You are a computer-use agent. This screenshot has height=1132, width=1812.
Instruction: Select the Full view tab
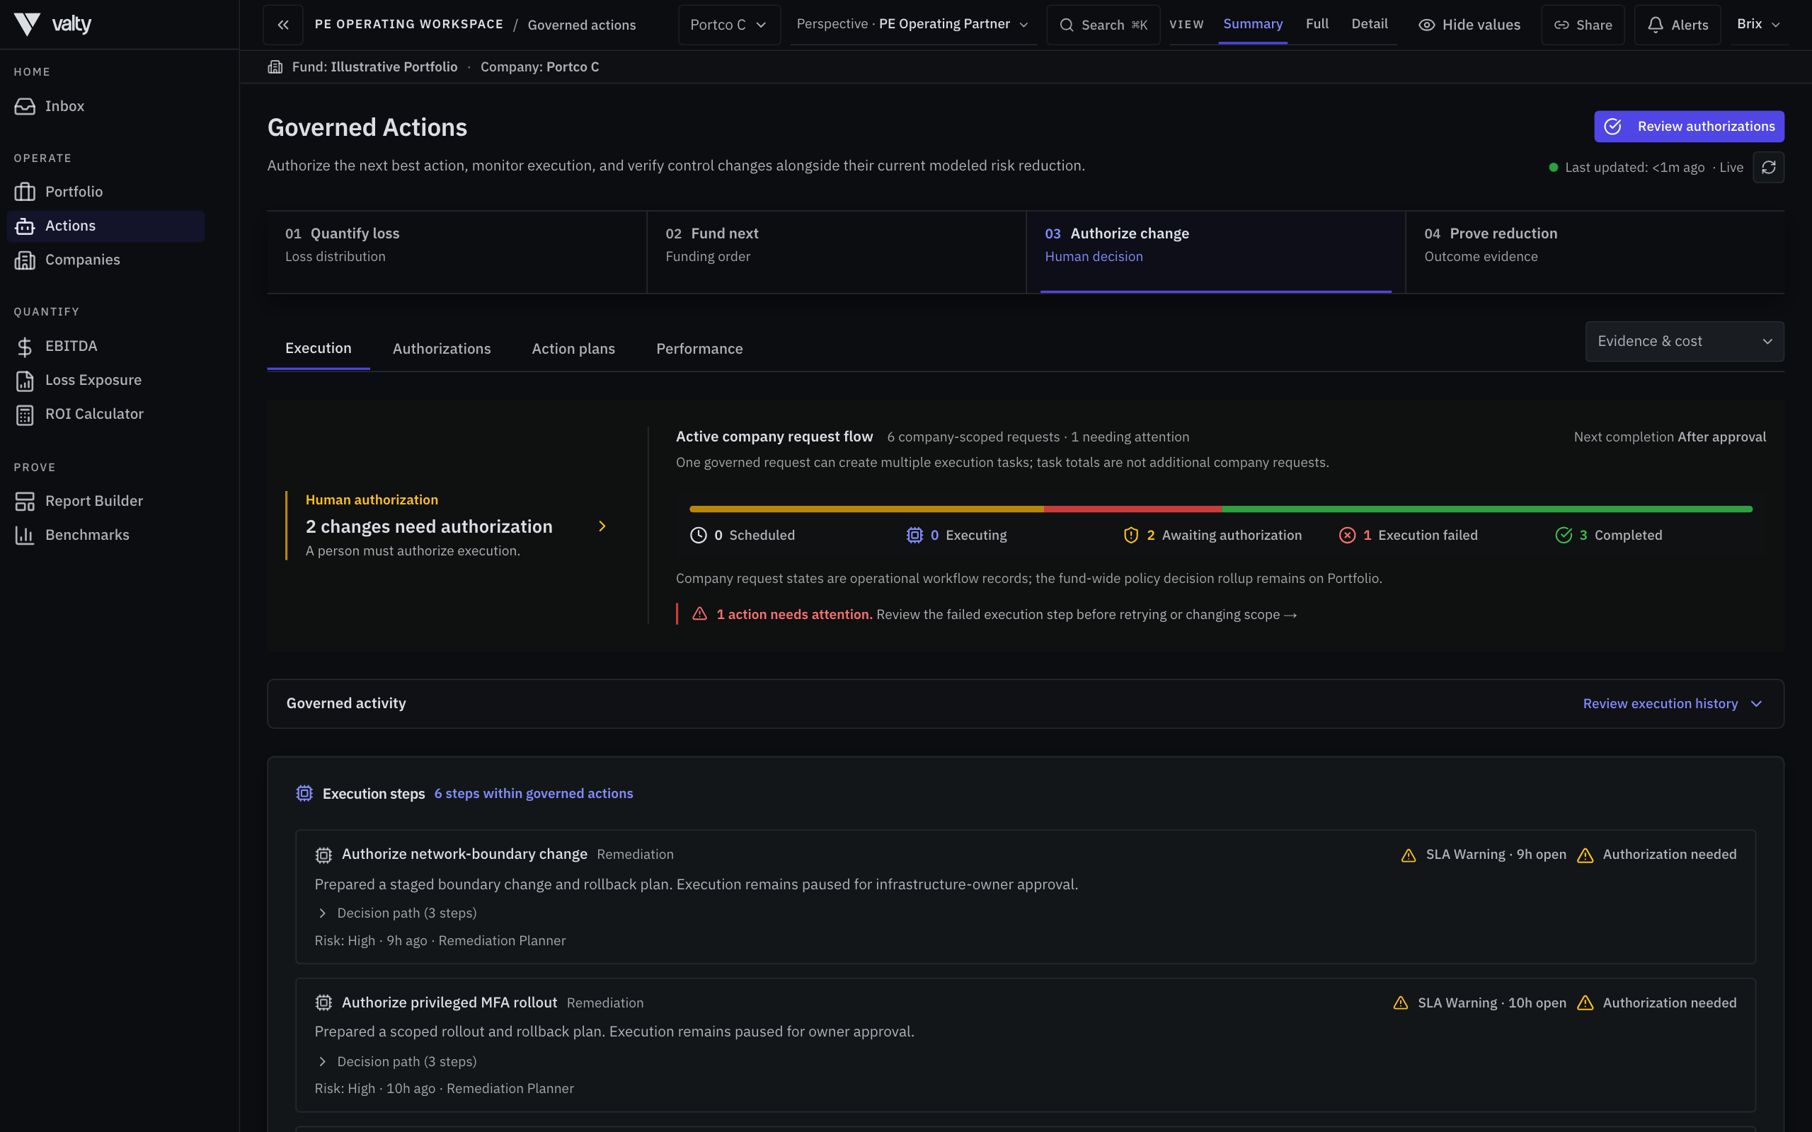coord(1317,24)
